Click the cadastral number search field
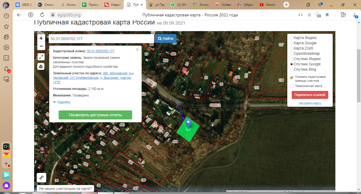Screen dimensions: 361x194 [101, 39]
